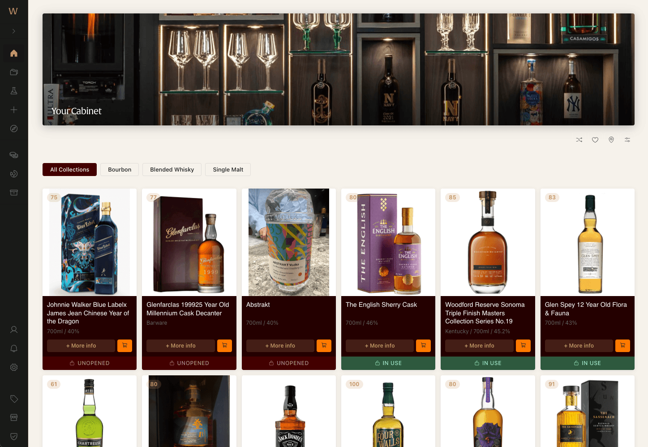This screenshot has height=447, width=648.
Task: Click More info for Woodford Reserve Sonoma
Action: (479, 346)
